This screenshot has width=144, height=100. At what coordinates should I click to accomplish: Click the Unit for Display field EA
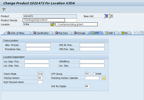coord(87,86)
